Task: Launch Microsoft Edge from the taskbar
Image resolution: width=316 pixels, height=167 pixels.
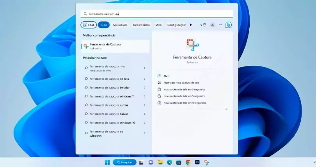Action: (x=169, y=162)
